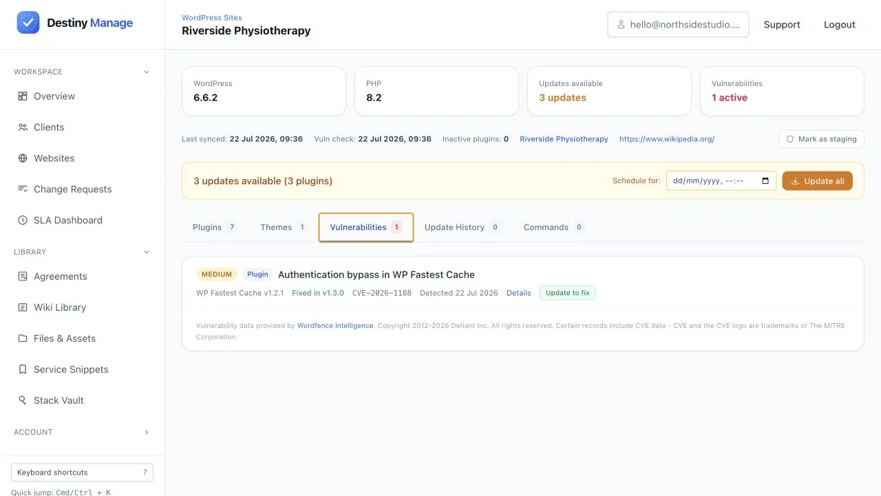
Task: Click the Fixed in v1.3.0 text
Action: [318, 293]
